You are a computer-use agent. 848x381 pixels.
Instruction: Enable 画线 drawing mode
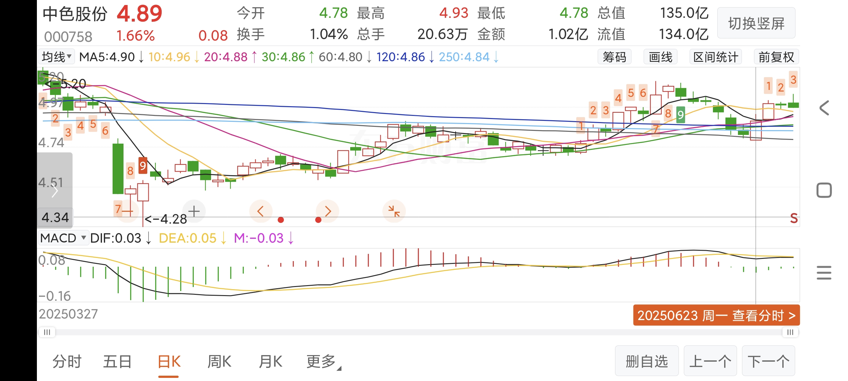(660, 57)
